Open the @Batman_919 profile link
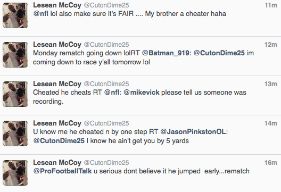This screenshot has height=192, width=281. (166, 53)
